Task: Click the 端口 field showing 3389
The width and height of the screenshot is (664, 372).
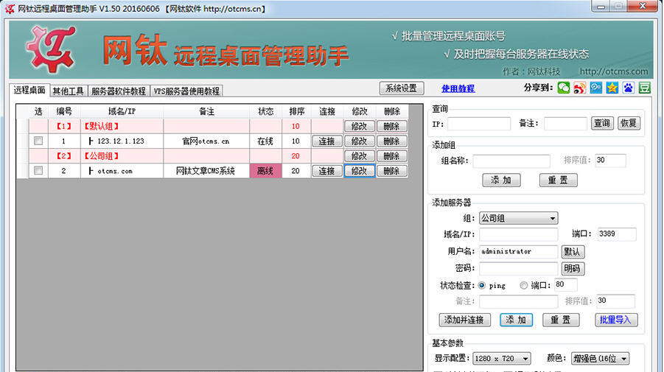Action: tap(617, 234)
